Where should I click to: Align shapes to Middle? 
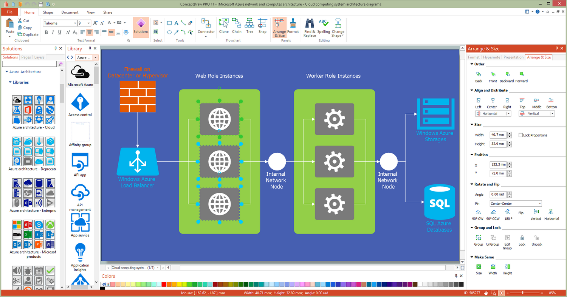click(537, 103)
